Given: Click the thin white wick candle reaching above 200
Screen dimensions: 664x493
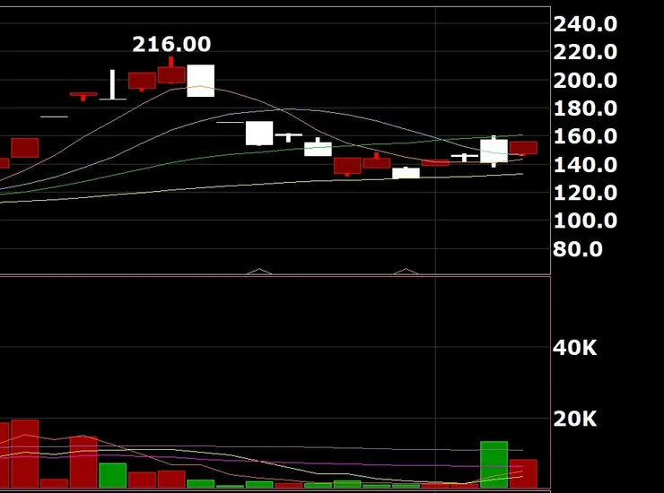Looking at the screenshot, I should click(113, 84).
